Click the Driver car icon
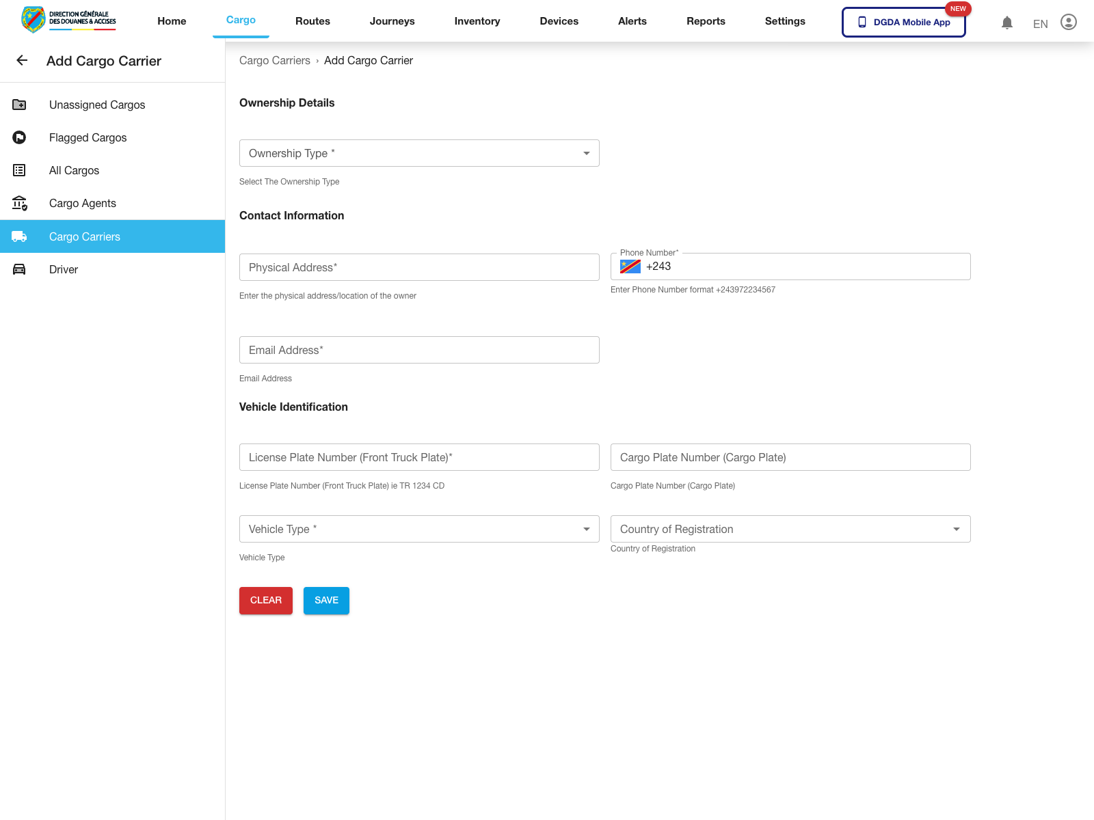The image size is (1094, 820). [19, 269]
